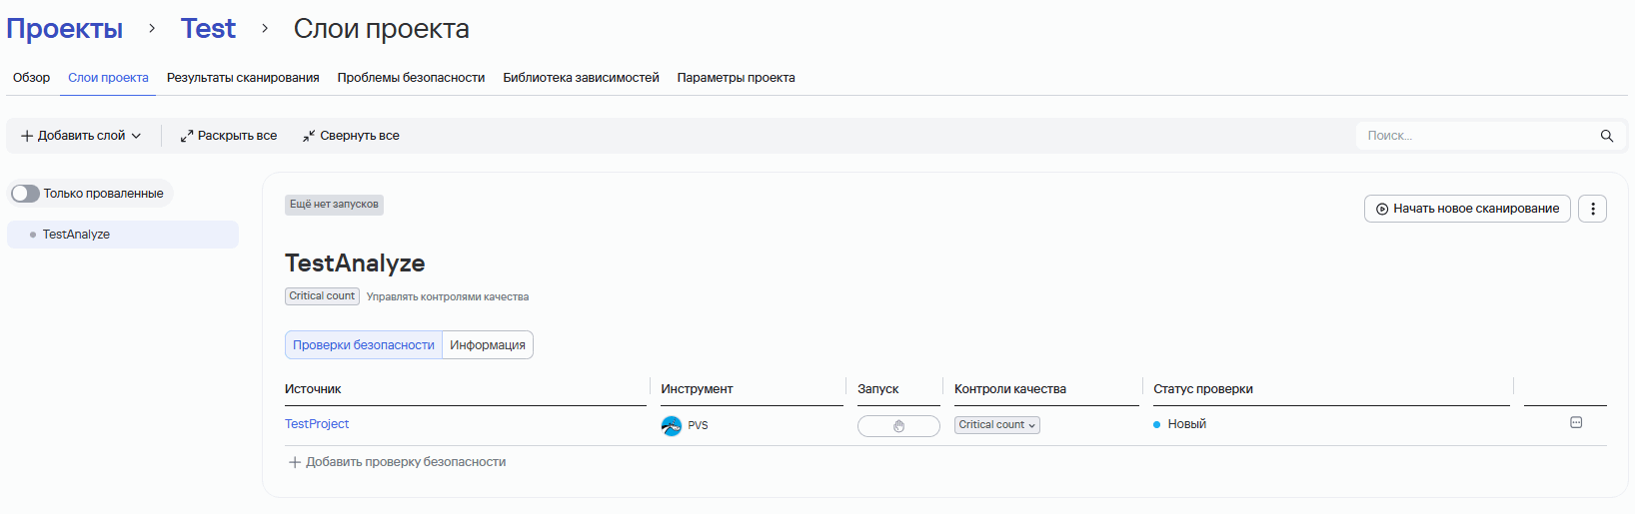1635x514 pixels.
Task: Click the search magnifier icon
Action: point(1607,136)
